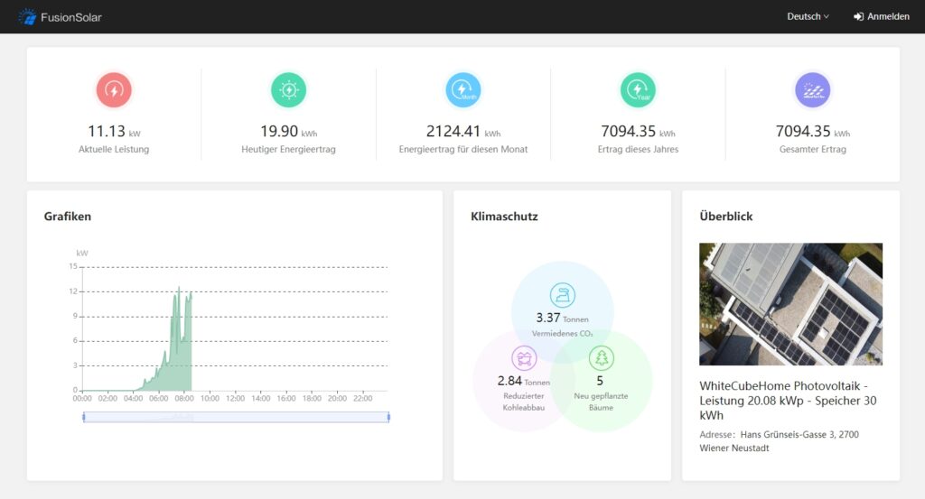
Task: Click the Neu gepflanzte Bäume tree icon
Action: 601,357
